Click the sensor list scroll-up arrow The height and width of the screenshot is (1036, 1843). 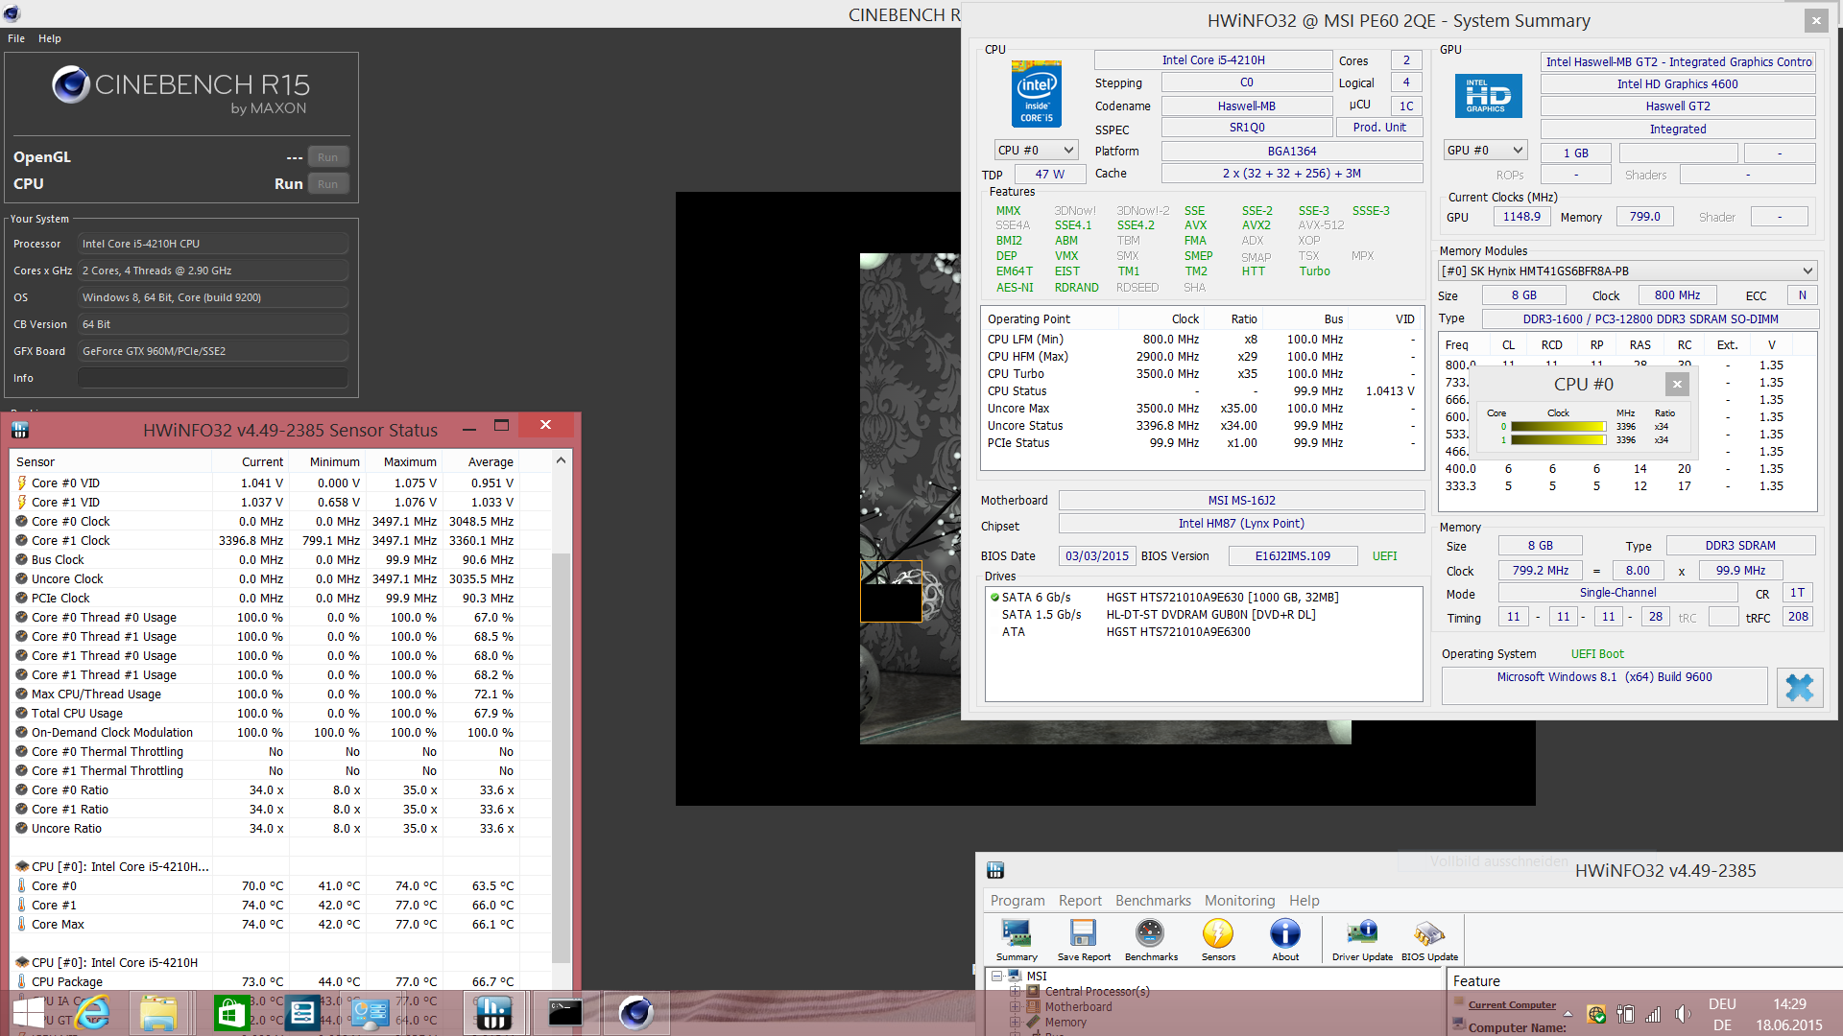[561, 460]
